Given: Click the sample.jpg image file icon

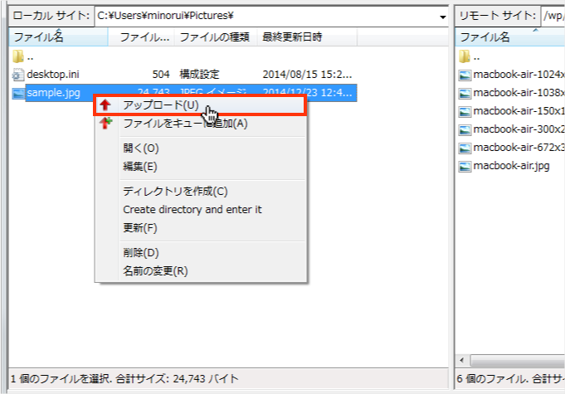Looking at the screenshot, I should point(18,93).
